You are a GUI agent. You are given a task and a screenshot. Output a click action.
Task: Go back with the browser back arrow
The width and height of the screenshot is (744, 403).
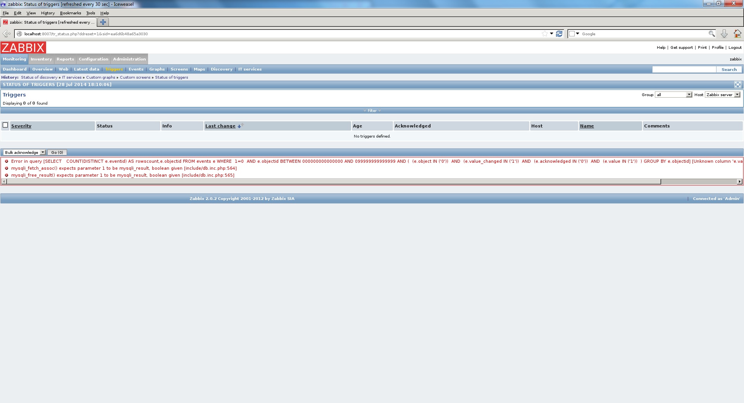click(x=7, y=34)
